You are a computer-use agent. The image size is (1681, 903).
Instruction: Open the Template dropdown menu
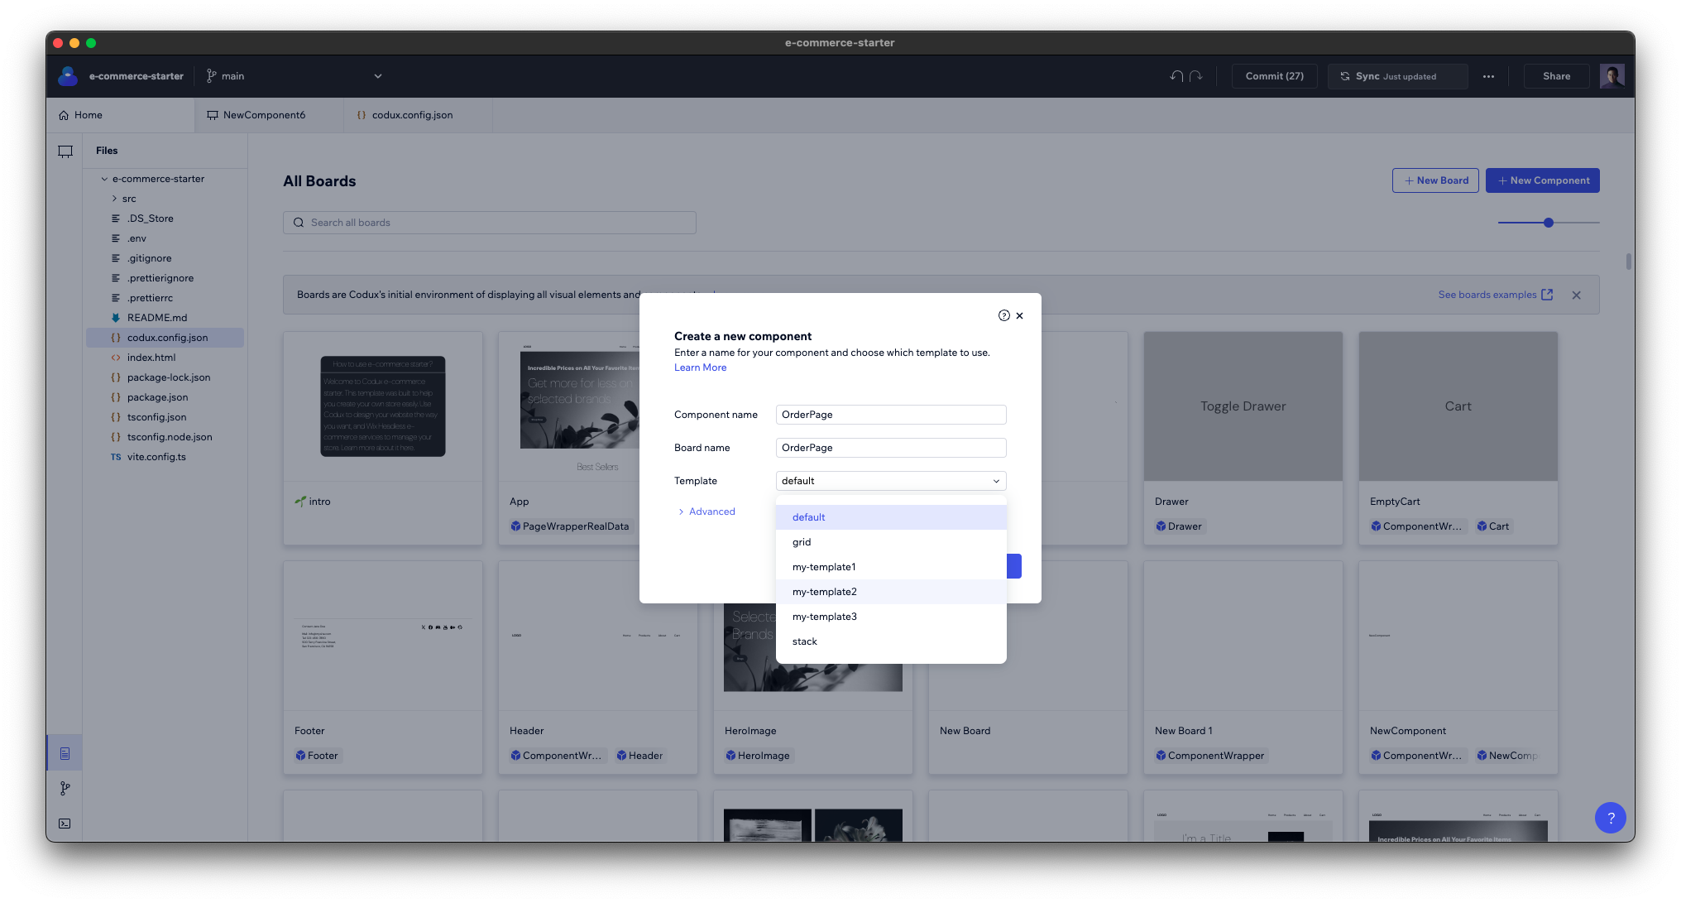point(890,480)
